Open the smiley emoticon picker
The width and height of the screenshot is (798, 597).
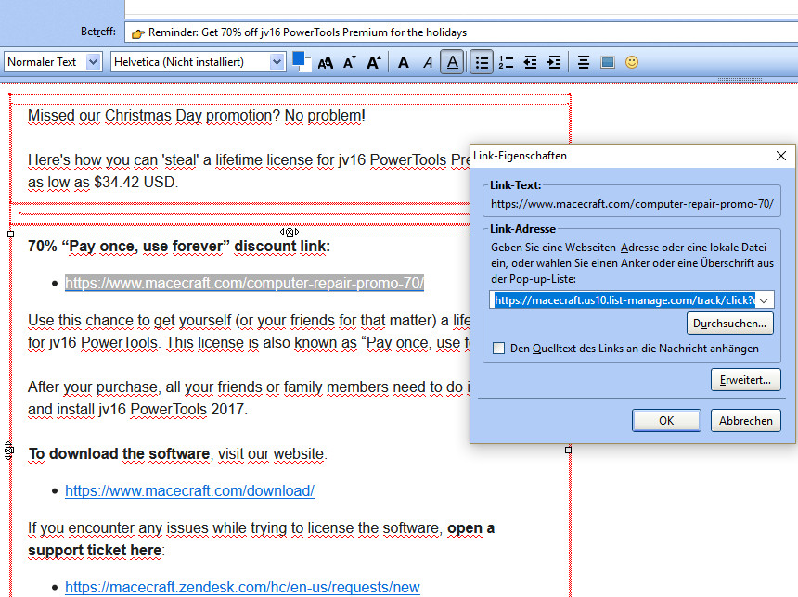(632, 62)
